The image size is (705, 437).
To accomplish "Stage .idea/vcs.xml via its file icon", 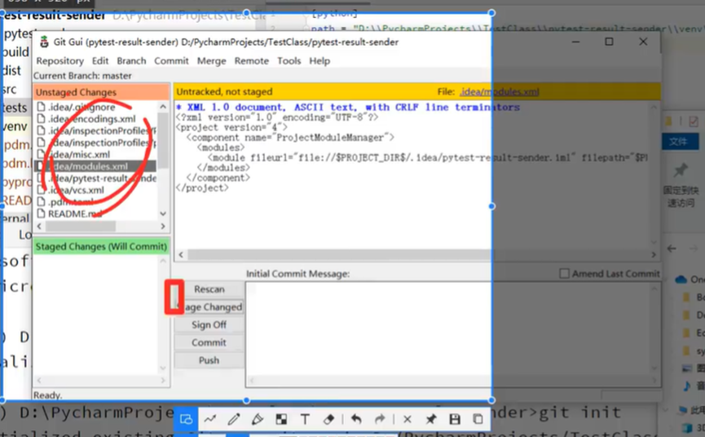I will [x=42, y=190].
